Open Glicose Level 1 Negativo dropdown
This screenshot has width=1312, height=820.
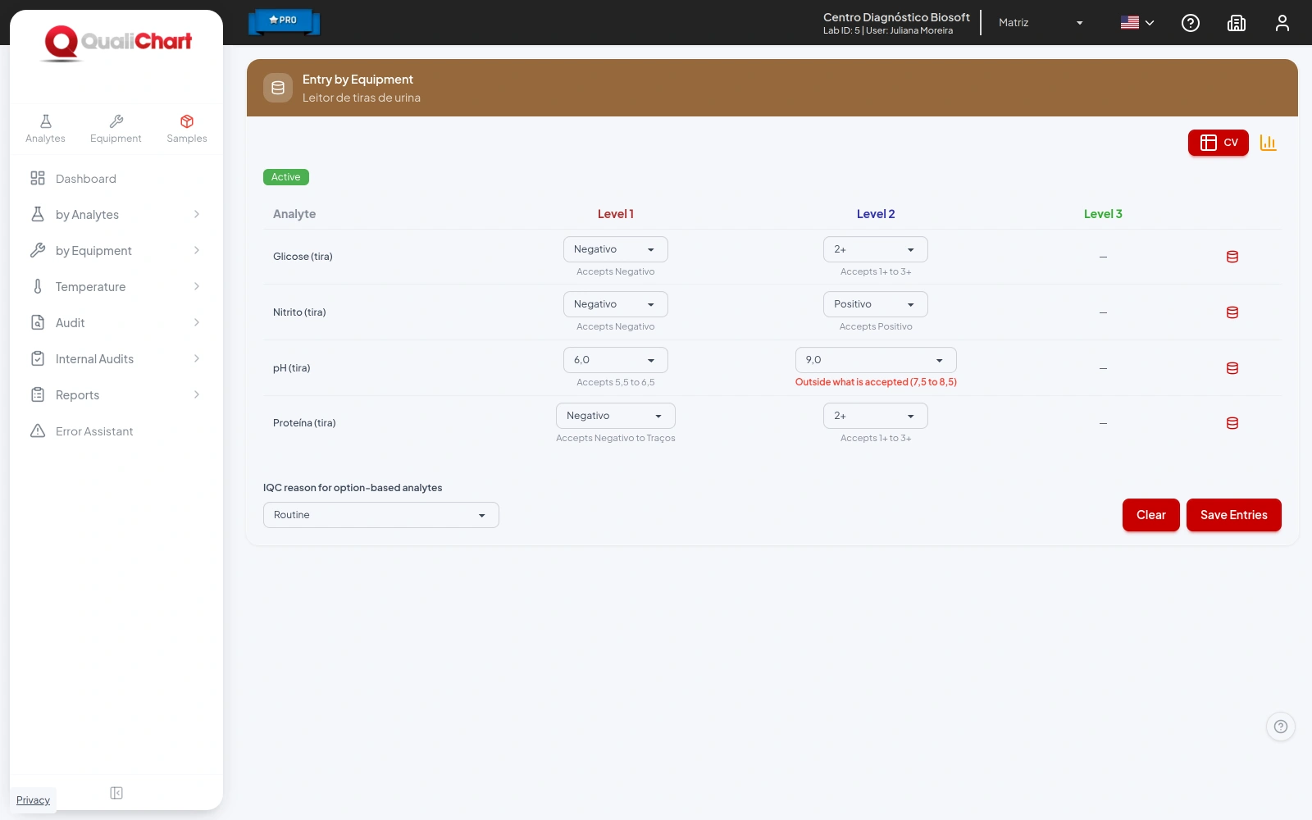click(x=616, y=249)
